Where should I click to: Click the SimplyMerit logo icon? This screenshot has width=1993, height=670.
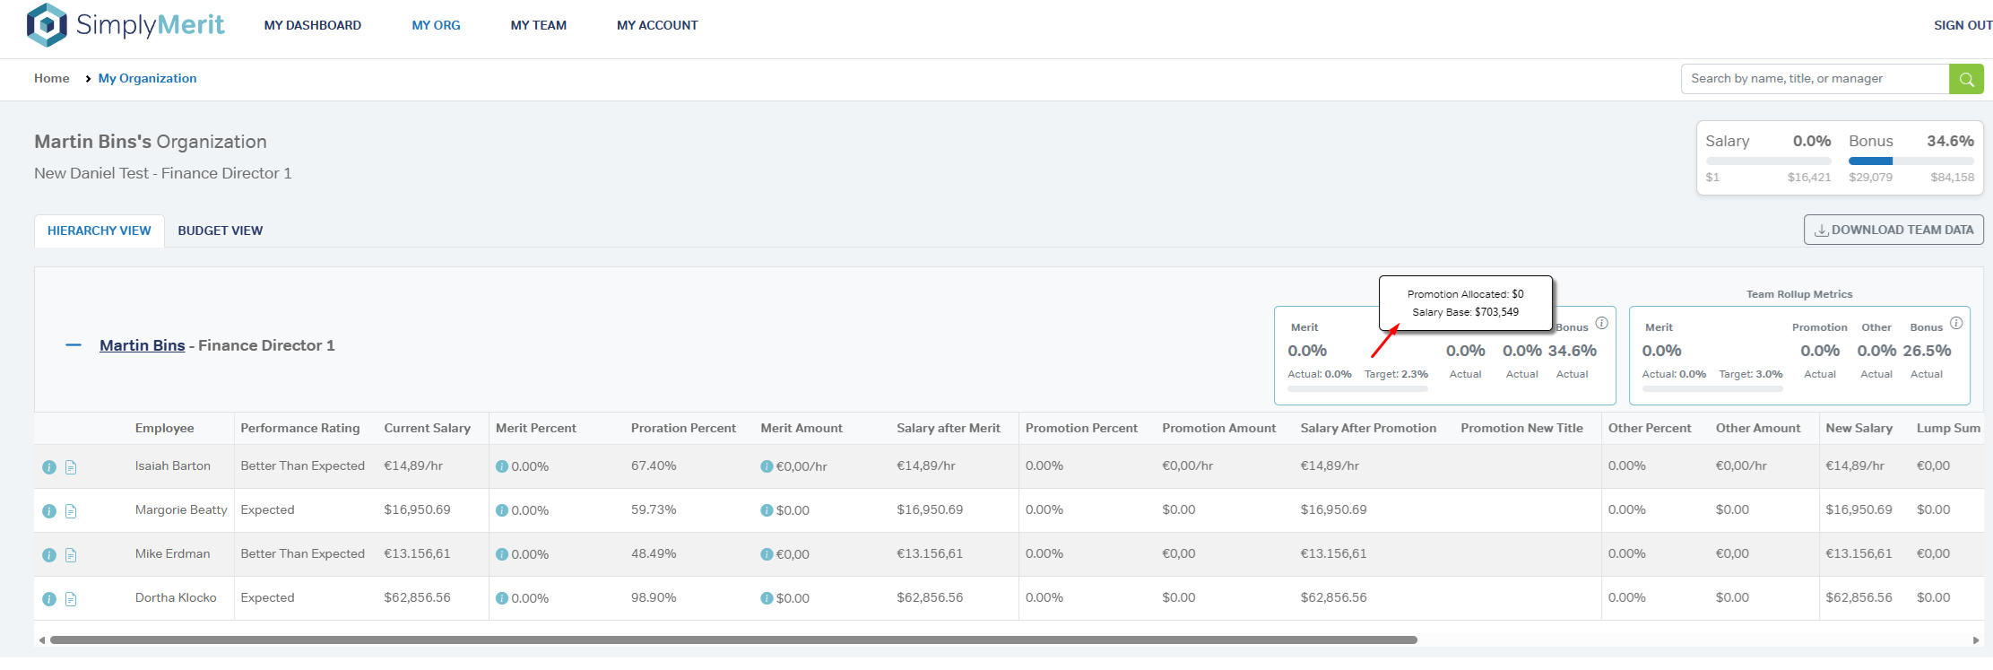47,25
